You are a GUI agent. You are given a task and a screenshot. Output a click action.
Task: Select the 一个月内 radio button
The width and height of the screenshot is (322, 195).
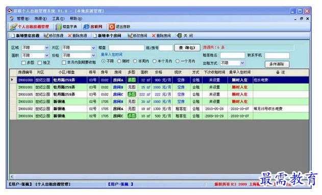click(x=178, y=61)
